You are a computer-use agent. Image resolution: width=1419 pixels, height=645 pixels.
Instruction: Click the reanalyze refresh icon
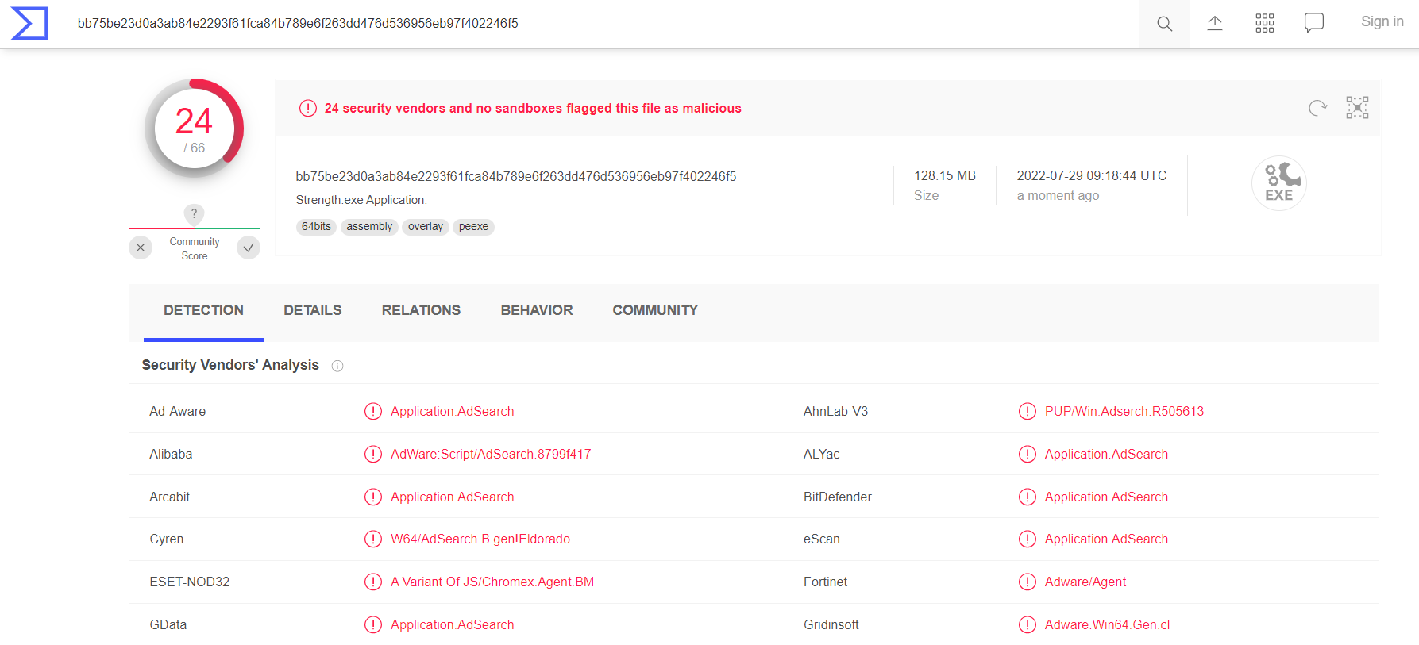1317,108
